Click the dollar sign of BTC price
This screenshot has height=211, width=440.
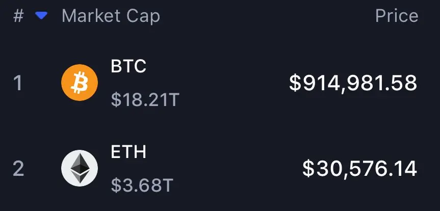pyautogui.click(x=295, y=84)
